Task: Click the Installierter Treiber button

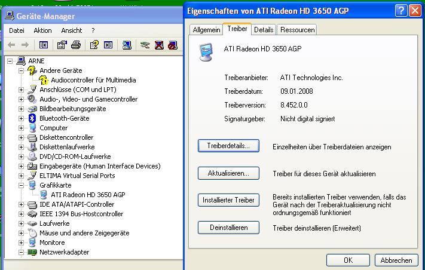Action: tap(228, 200)
